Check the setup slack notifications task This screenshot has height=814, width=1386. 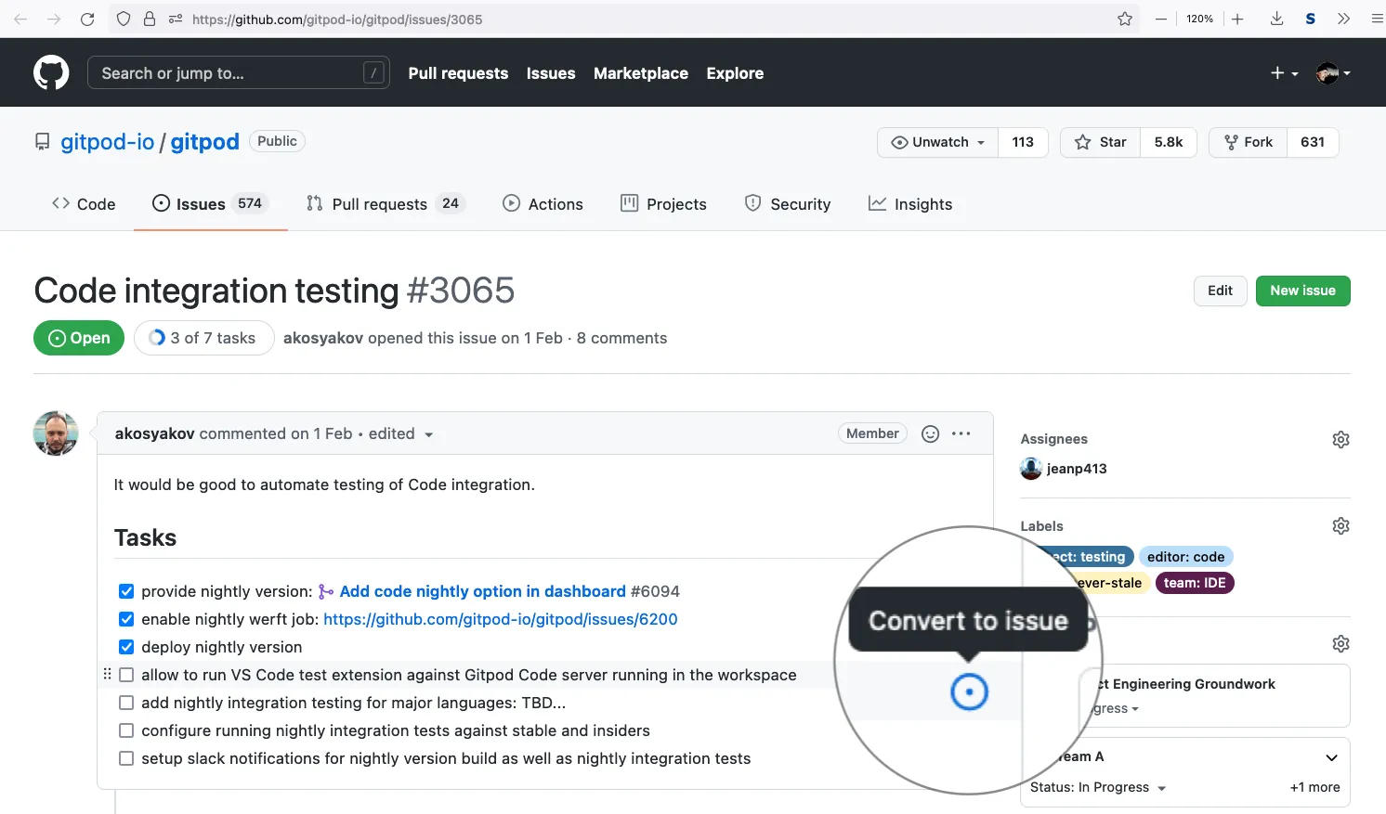(x=125, y=758)
